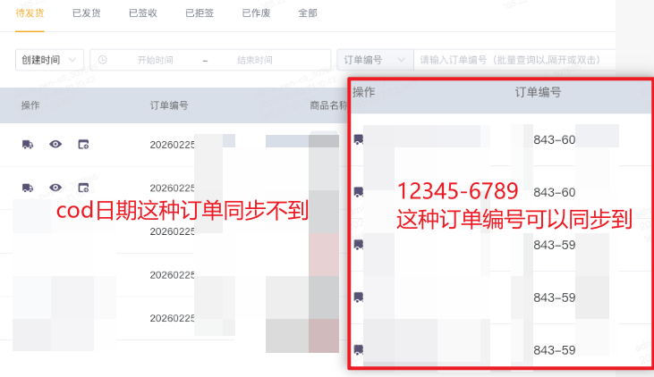Open the 已作废 tab

(x=256, y=13)
